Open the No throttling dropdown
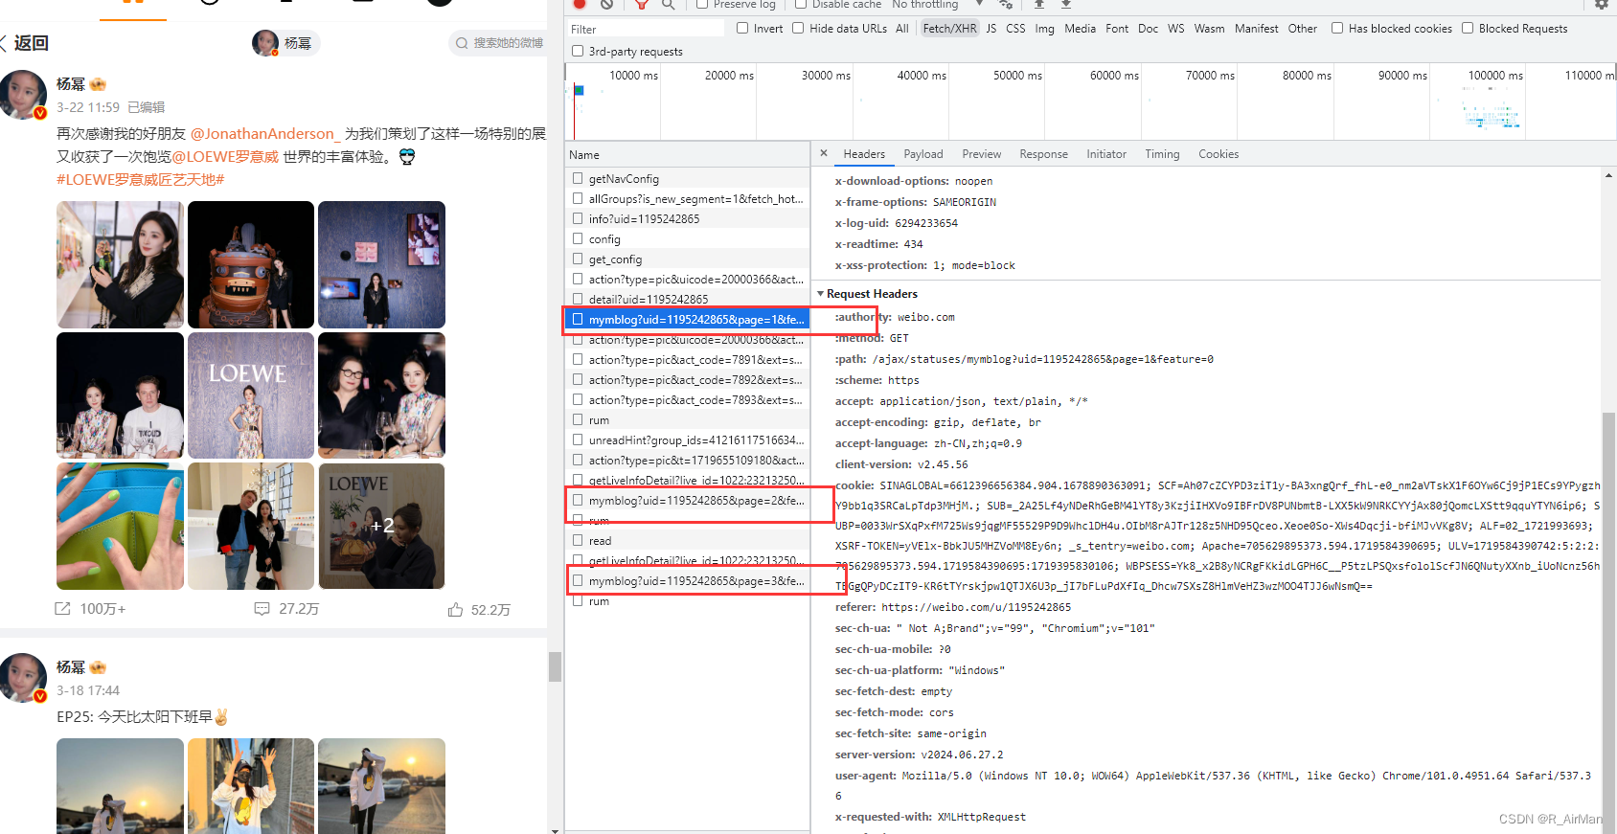The height and width of the screenshot is (834, 1617). (937, 5)
